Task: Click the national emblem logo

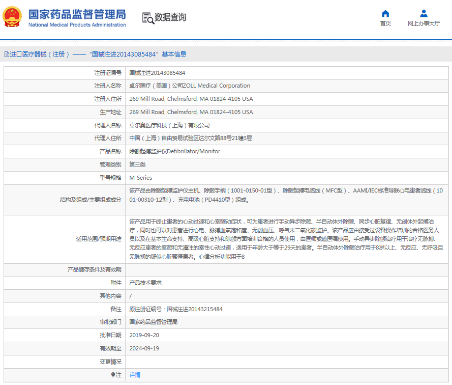Action: pos(12,17)
